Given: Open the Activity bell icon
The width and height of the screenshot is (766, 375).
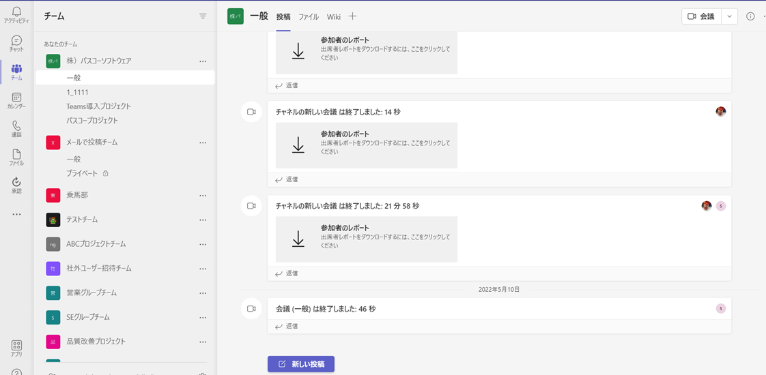Looking at the screenshot, I should [16, 14].
